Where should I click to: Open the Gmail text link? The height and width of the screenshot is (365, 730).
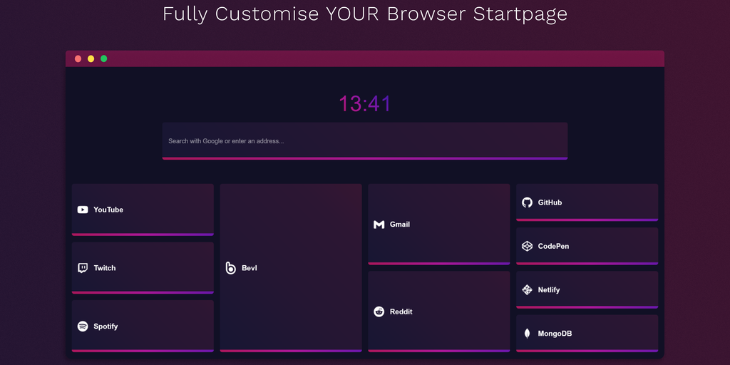pyautogui.click(x=400, y=225)
